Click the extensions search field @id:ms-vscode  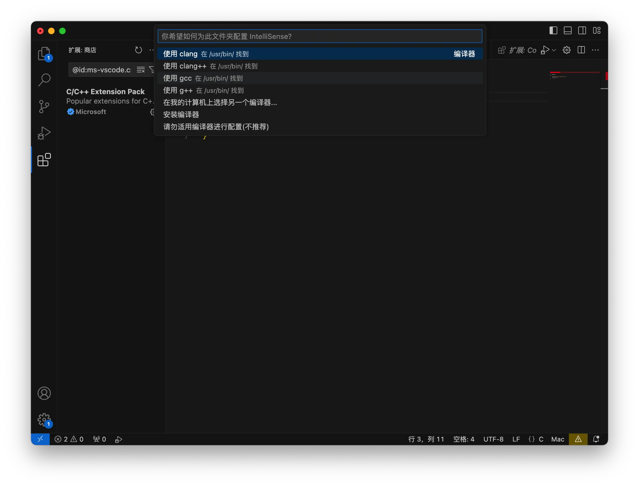pos(102,70)
